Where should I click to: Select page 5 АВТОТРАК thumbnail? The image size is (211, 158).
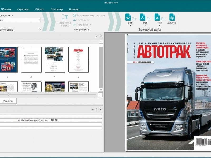79,60
